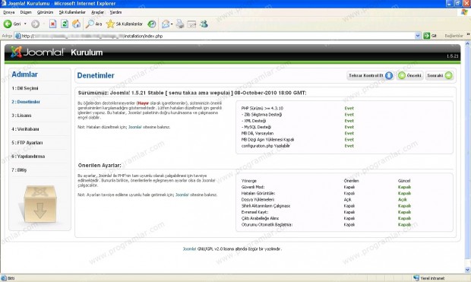Click the Tekrar Kontrol Et button

[x=371, y=75]
